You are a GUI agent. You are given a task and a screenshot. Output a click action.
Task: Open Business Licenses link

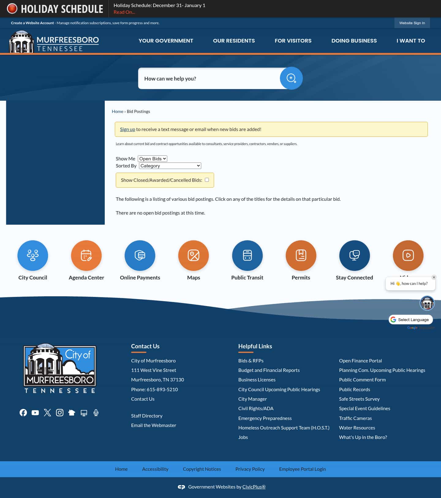pos(257,380)
